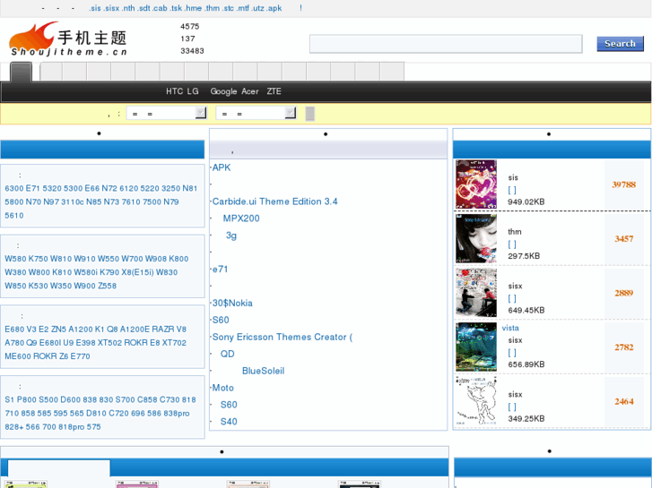Select the N81 model link
The height and width of the screenshot is (488, 652).
(x=189, y=189)
